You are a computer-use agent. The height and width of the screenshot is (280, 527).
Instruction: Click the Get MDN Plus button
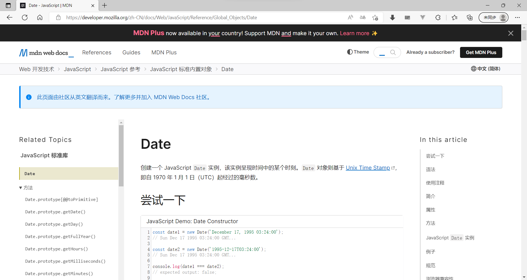[481, 52]
